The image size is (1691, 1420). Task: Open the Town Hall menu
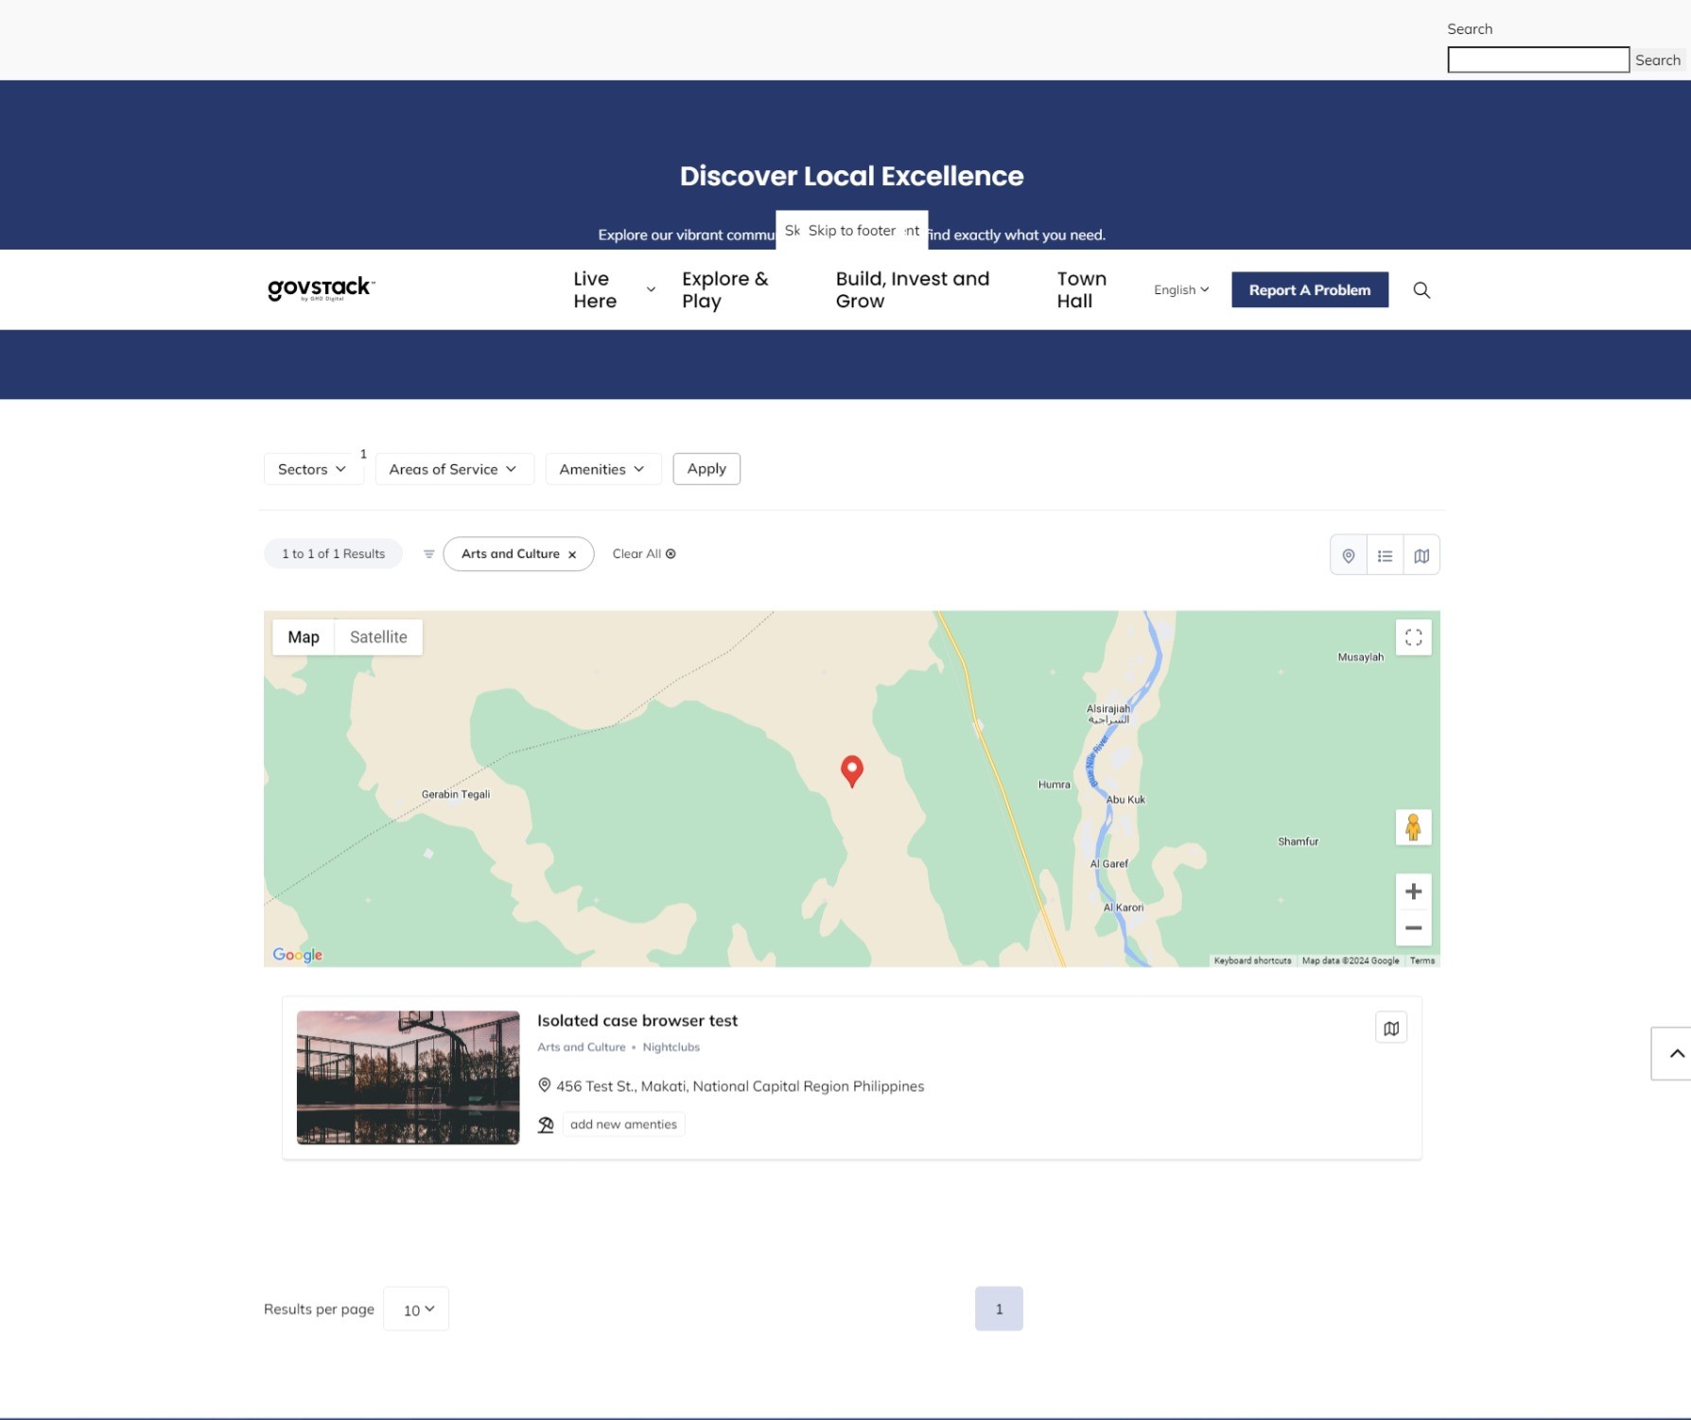pos(1081,289)
